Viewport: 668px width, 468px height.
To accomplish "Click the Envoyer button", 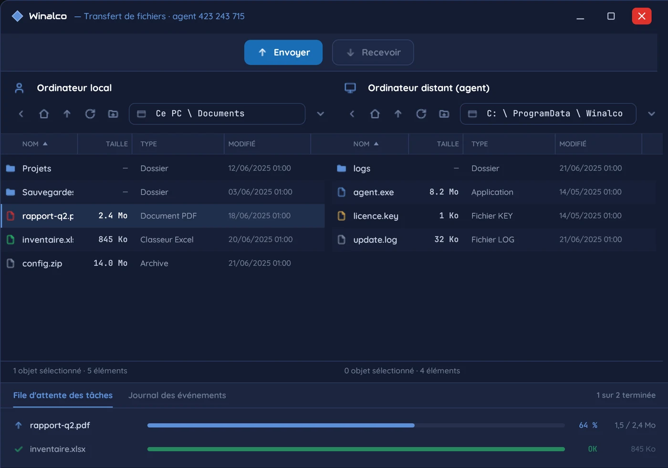I will coord(283,52).
